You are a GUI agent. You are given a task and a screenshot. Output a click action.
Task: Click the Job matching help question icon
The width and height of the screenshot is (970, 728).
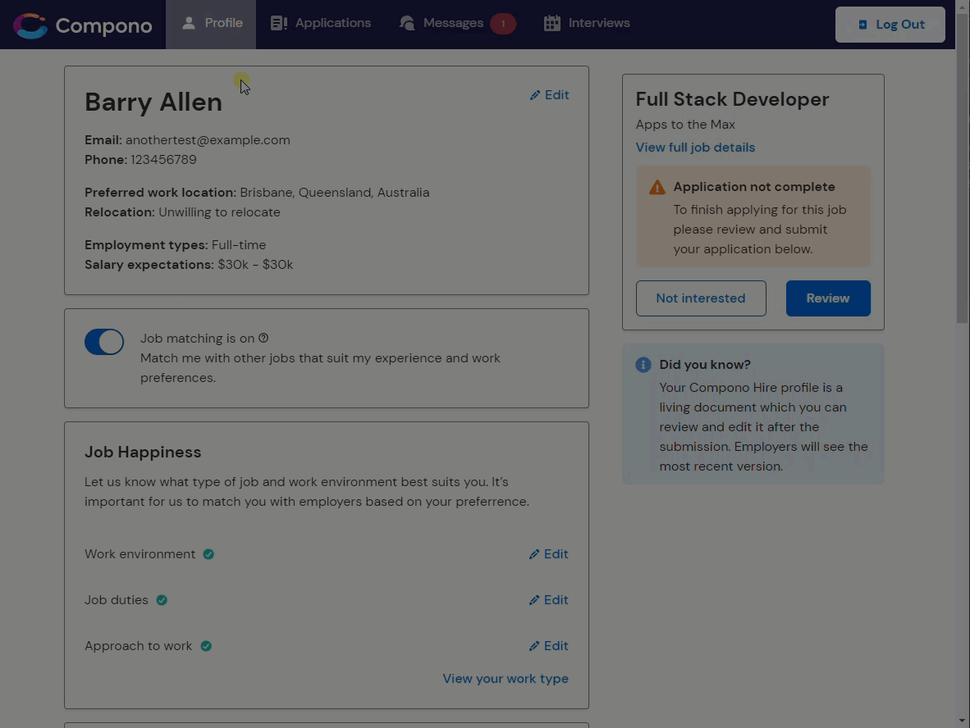[263, 338]
